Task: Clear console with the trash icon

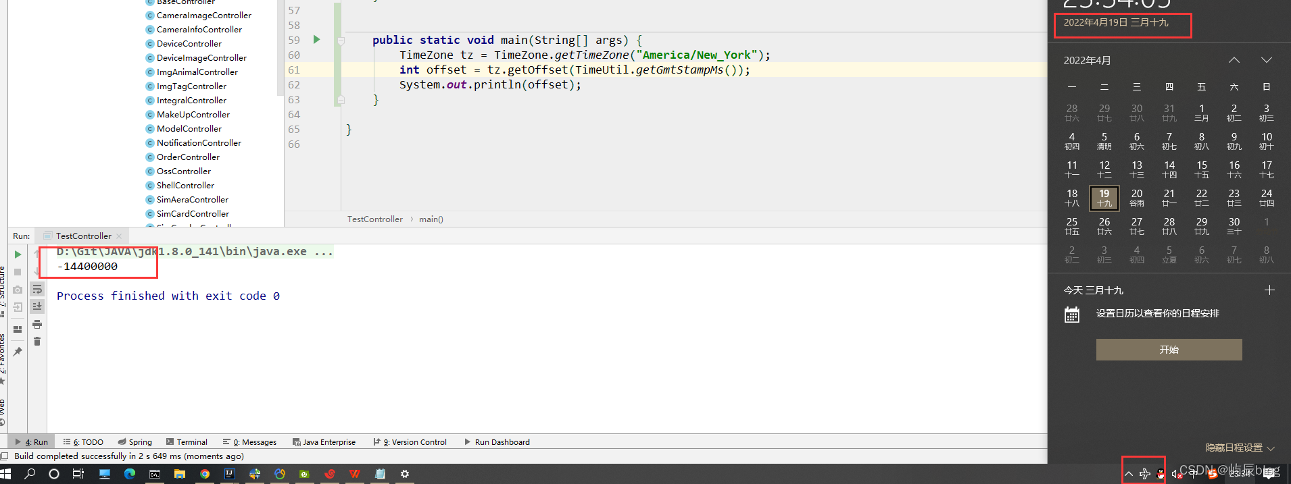Action: [x=37, y=342]
